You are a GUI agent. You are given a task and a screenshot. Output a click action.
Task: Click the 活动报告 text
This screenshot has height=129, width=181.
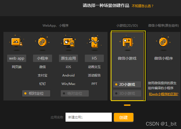[x=94, y=75]
